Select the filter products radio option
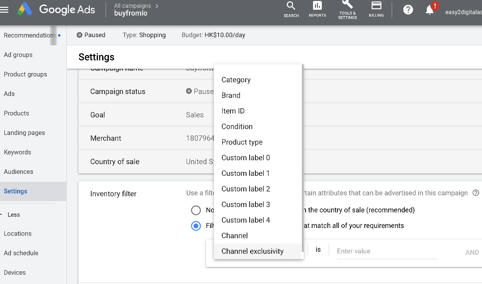This screenshot has height=284, width=482. [x=196, y=226]
